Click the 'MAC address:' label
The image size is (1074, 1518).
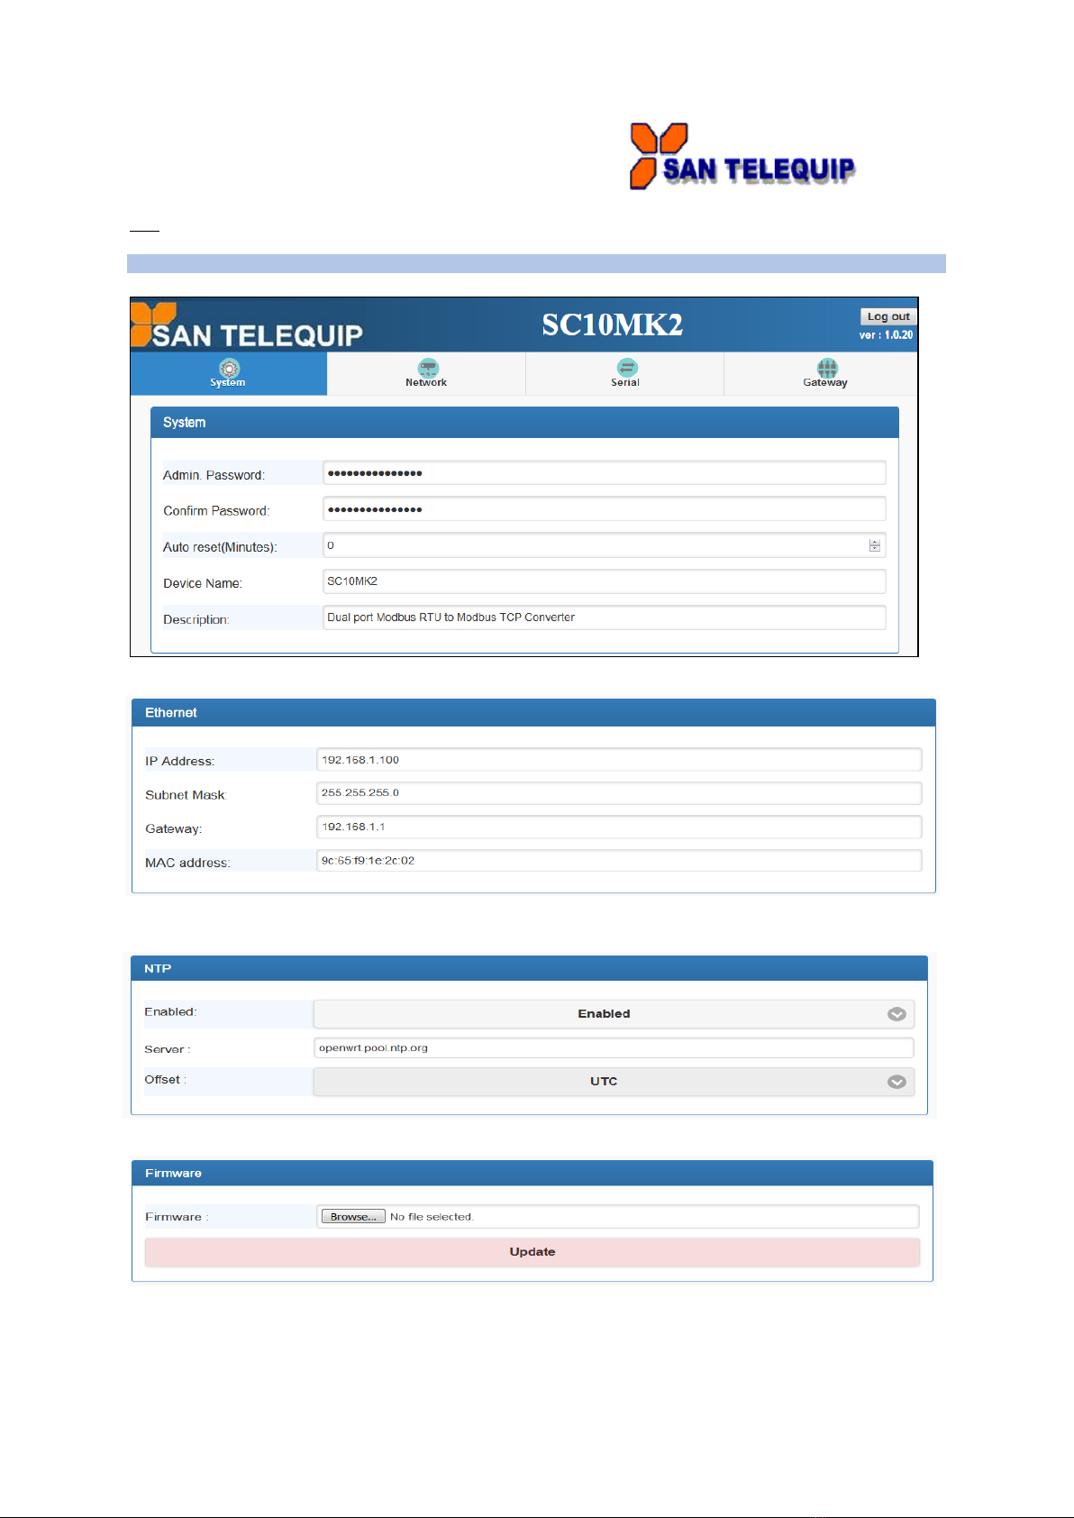187,863
